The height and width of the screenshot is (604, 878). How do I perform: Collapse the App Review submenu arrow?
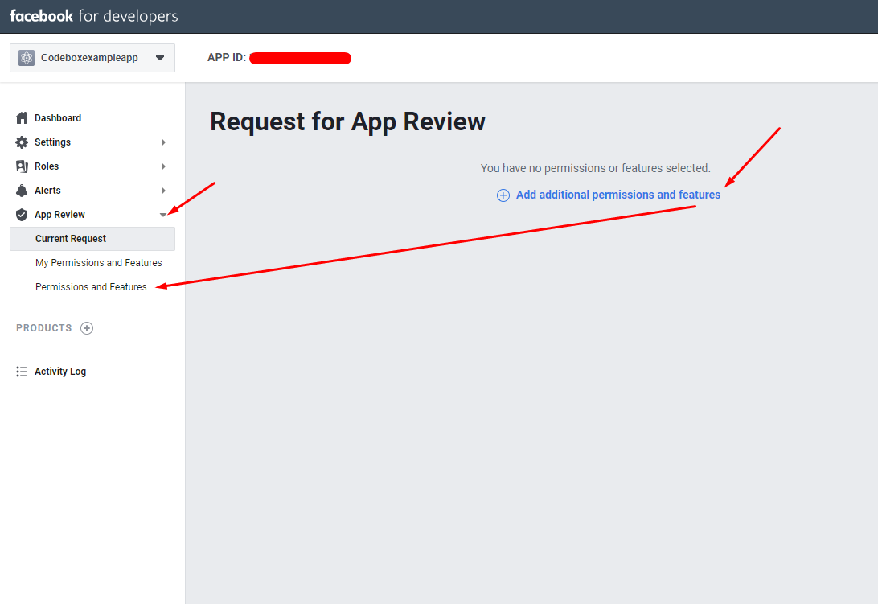point(163,215)
